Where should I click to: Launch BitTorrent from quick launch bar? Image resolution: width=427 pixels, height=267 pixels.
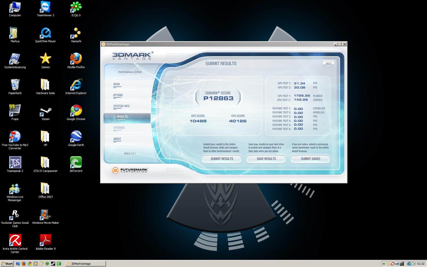tap(59, 264)
